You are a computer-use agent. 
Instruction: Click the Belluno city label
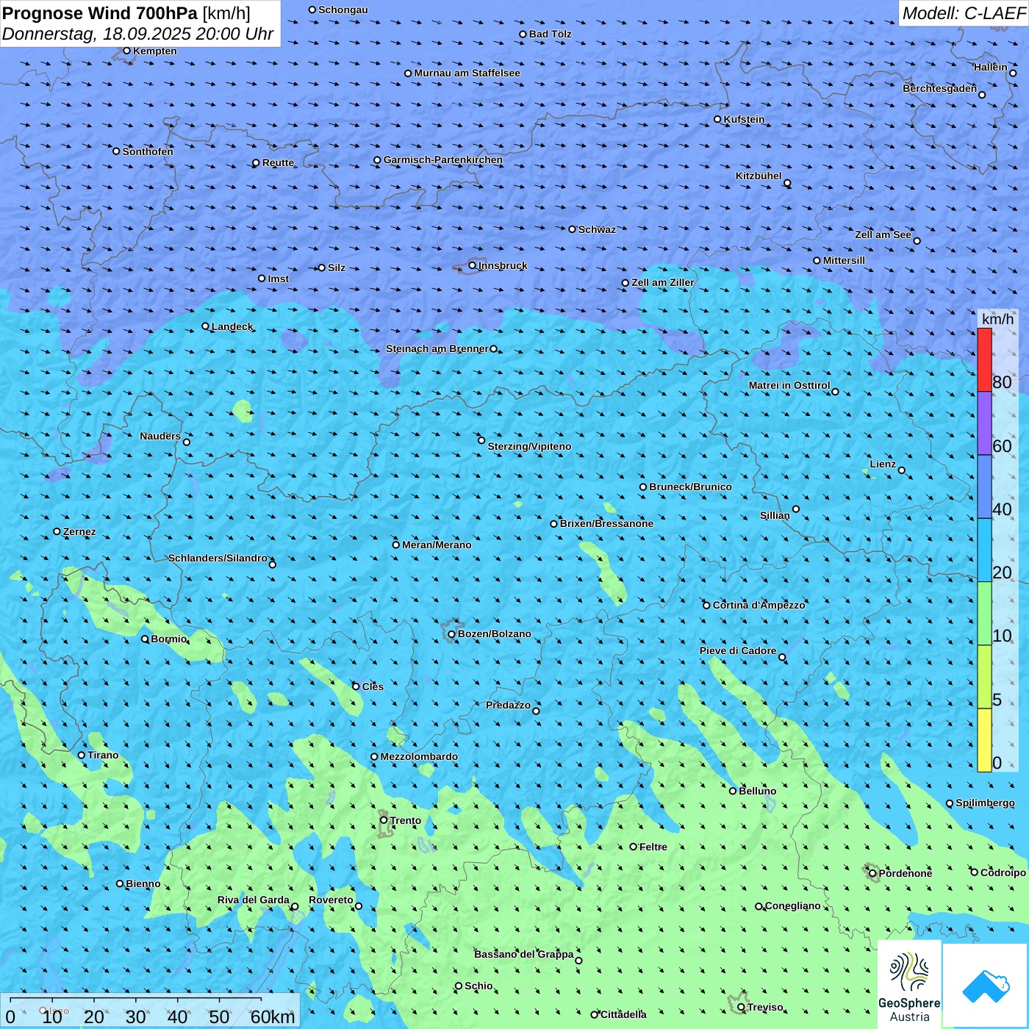click(x=757, y=791)
